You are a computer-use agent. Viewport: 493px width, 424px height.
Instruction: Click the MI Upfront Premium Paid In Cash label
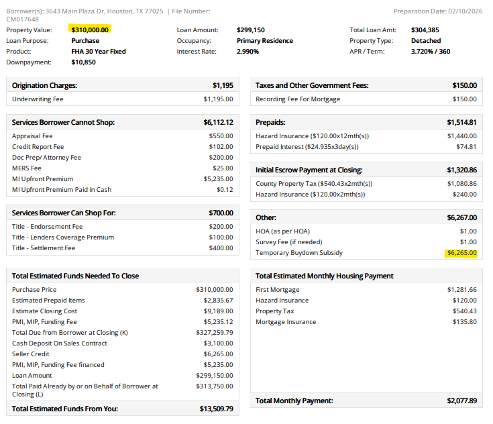pos(62,190)
